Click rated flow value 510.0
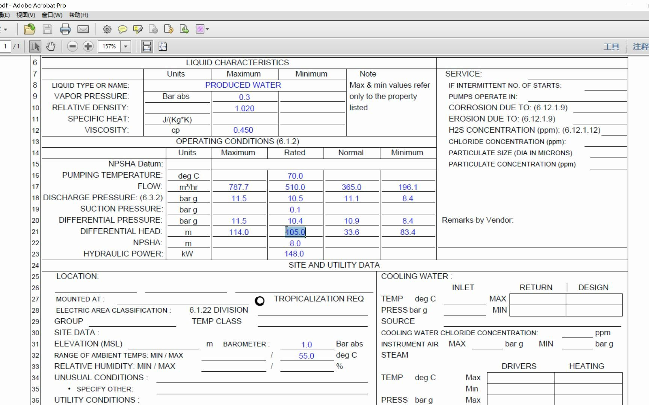The image size is (649, 405). [295, 187]
